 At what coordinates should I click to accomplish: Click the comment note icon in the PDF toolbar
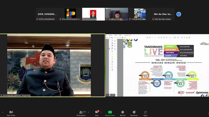pyautogui.click(x=182, y=37)
